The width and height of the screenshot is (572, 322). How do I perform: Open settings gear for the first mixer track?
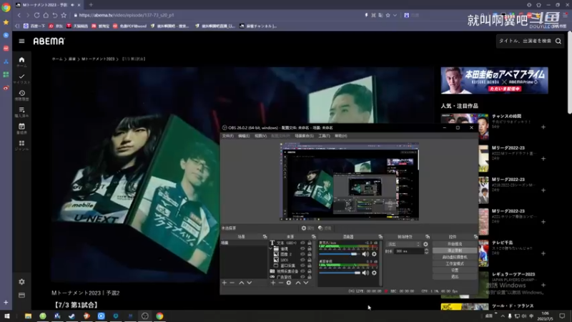click(374, 254)
